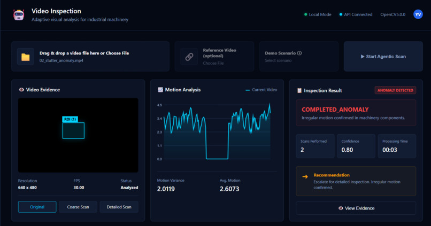Click the Analyzed status value
Screen dimensions: 431x226
pos(129,188)
